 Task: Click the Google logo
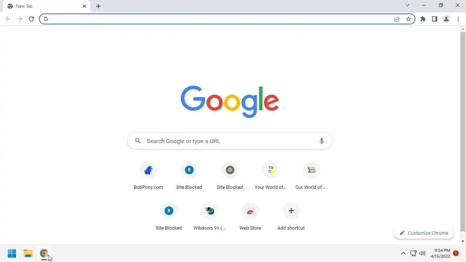pyautogui.click(x=230, y=102)
